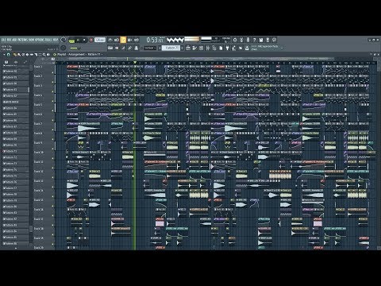Open the mixer faders icon
This screenshot has height=286, width=381.
coord(208,48)
